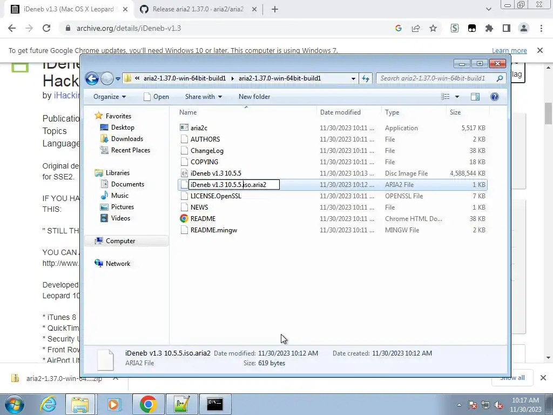
Task: Go forward in Explorer window
Action: (x=107, y=78)
